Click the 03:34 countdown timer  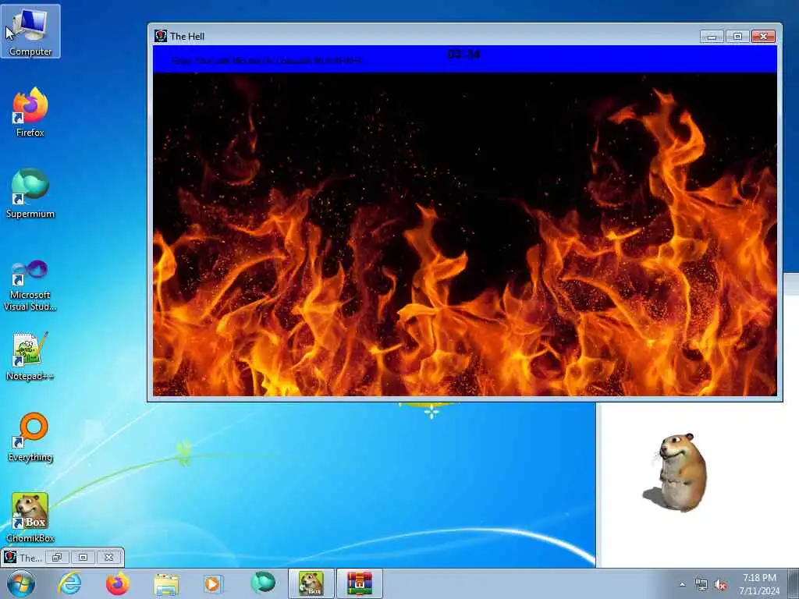pos(463,54)
